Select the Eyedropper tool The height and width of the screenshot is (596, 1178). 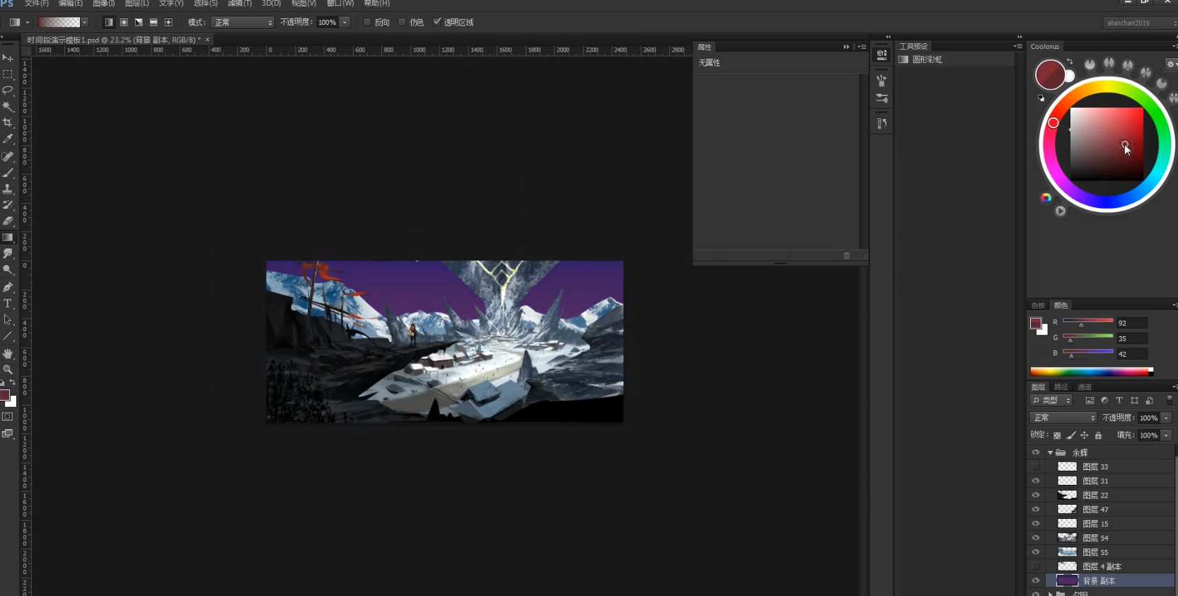(8, 139)
